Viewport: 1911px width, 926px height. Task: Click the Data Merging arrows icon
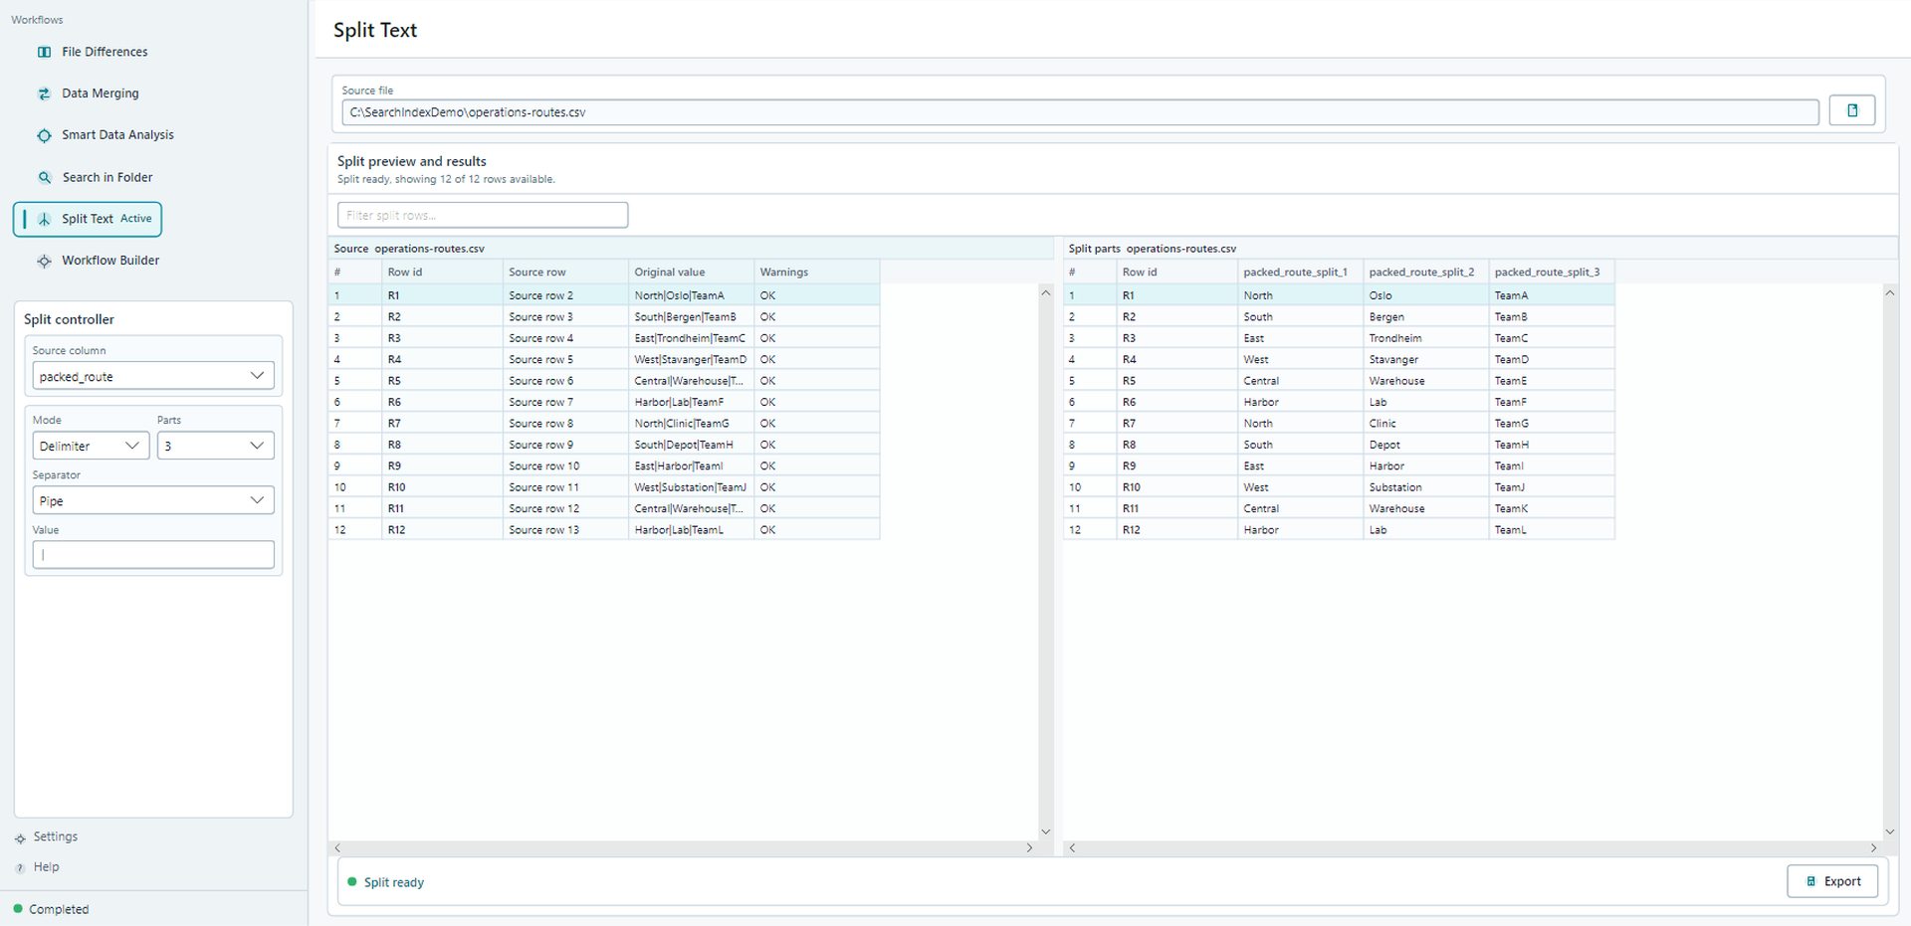[x=44, y=93]
